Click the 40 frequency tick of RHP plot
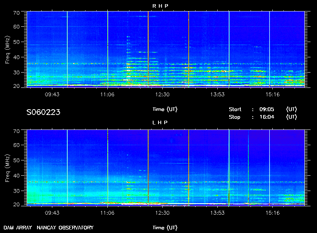 pyautogui.click(x=16, y=57)
